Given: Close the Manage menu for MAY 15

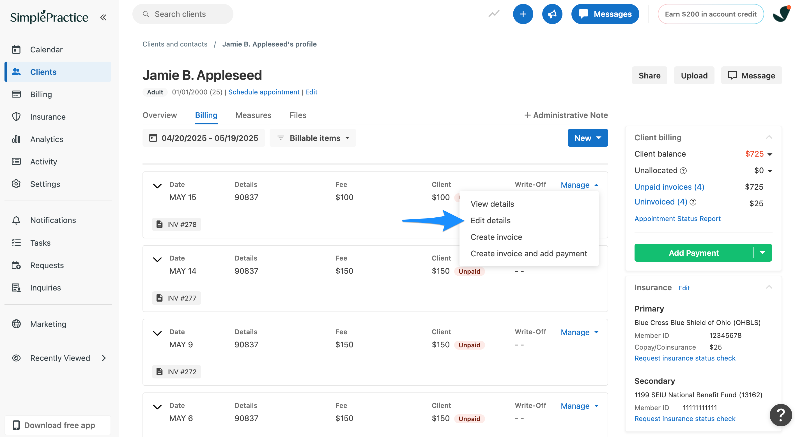Looking at the screenshot, I should click(x=580, y=185).
